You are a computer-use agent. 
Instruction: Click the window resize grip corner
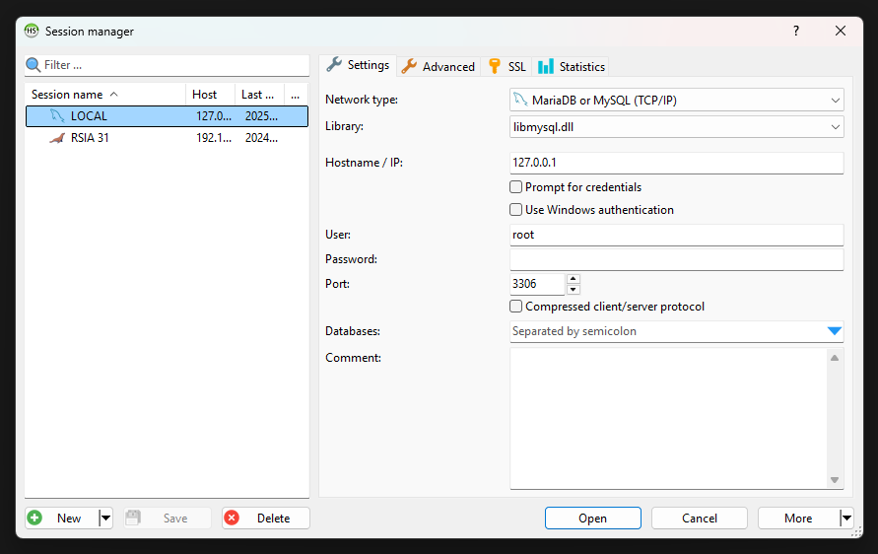[x=856, y=532]
